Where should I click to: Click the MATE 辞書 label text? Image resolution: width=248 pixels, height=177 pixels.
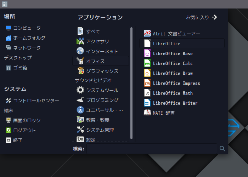click(x=164, y=113)
